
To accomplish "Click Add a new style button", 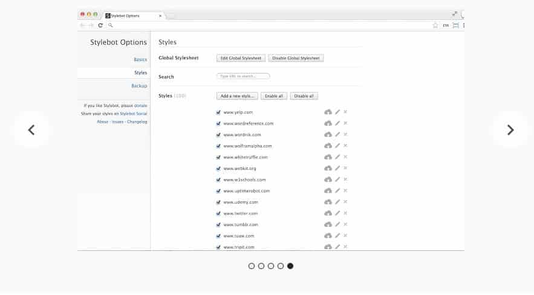I will [x=237, y=96].
